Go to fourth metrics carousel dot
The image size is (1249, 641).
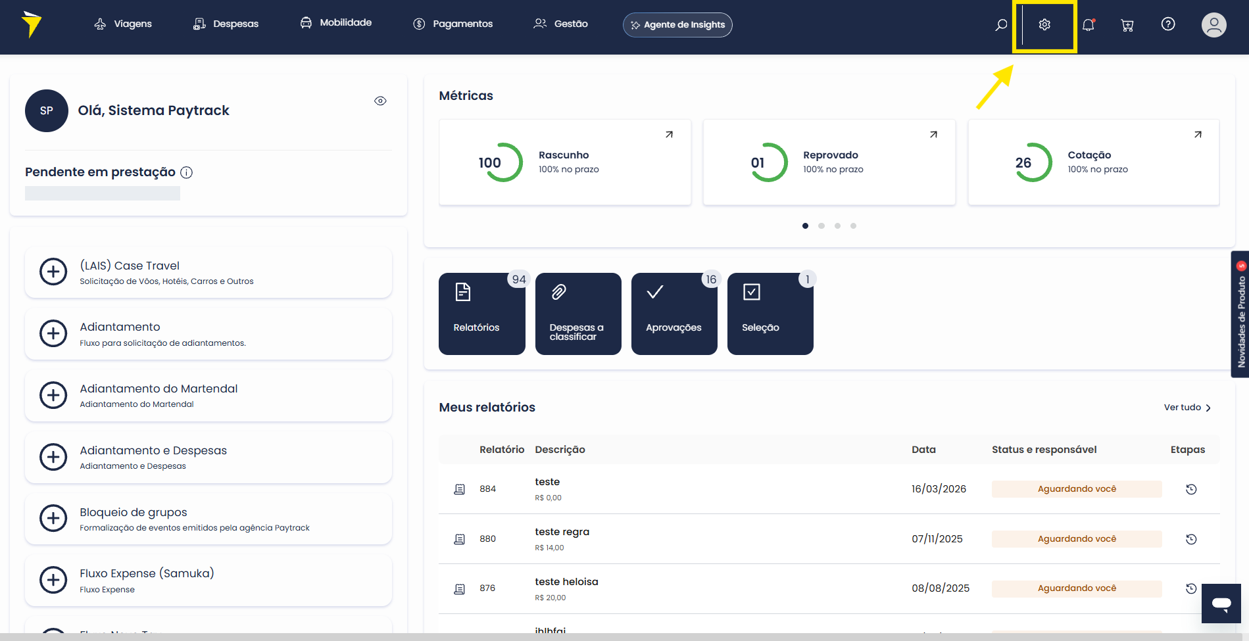(x=853, y=226)
